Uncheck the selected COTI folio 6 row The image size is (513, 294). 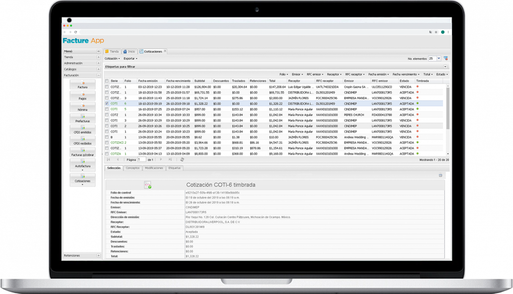107,104
